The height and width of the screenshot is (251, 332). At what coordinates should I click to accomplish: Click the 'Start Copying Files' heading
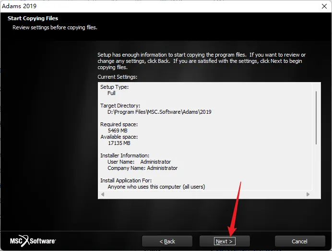coord(33,18)
